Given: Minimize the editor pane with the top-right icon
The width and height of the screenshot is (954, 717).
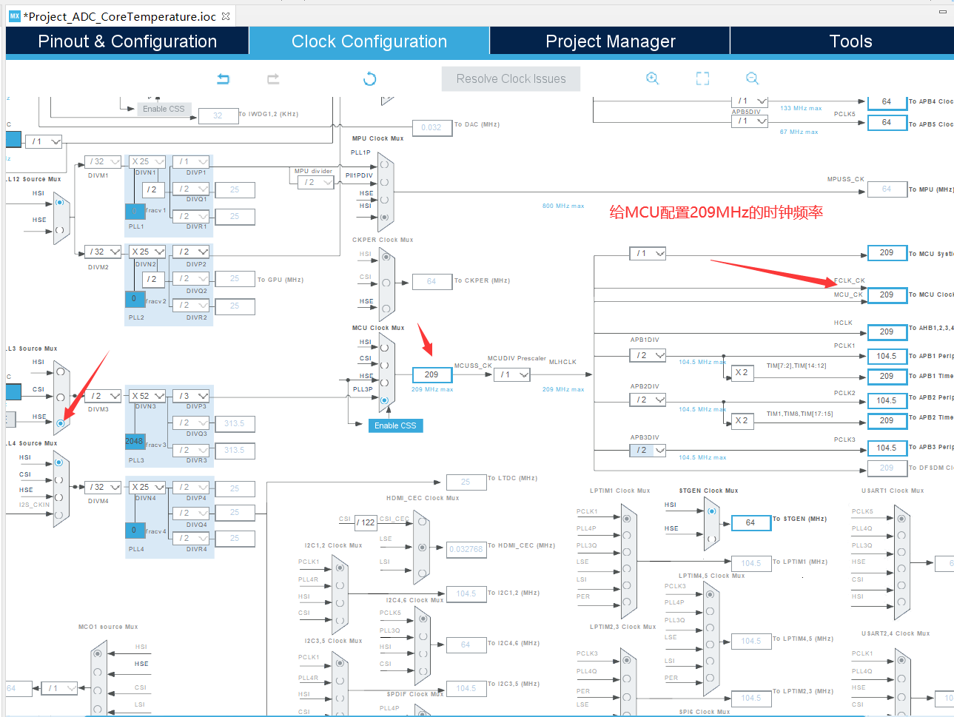Looking at the screenshot, I should click(x=942, y=12).
